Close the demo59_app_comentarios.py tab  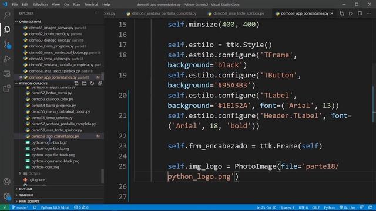pyautogui.click(x=332, y=13)
